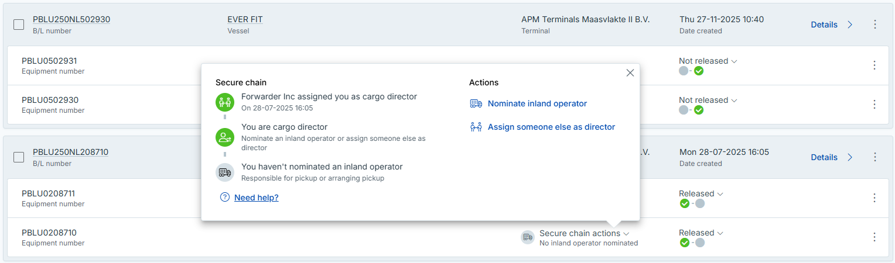The image size is (895, 263).
Task: Toggle the Secure chain actions dropdown
Action: [584, 233]
